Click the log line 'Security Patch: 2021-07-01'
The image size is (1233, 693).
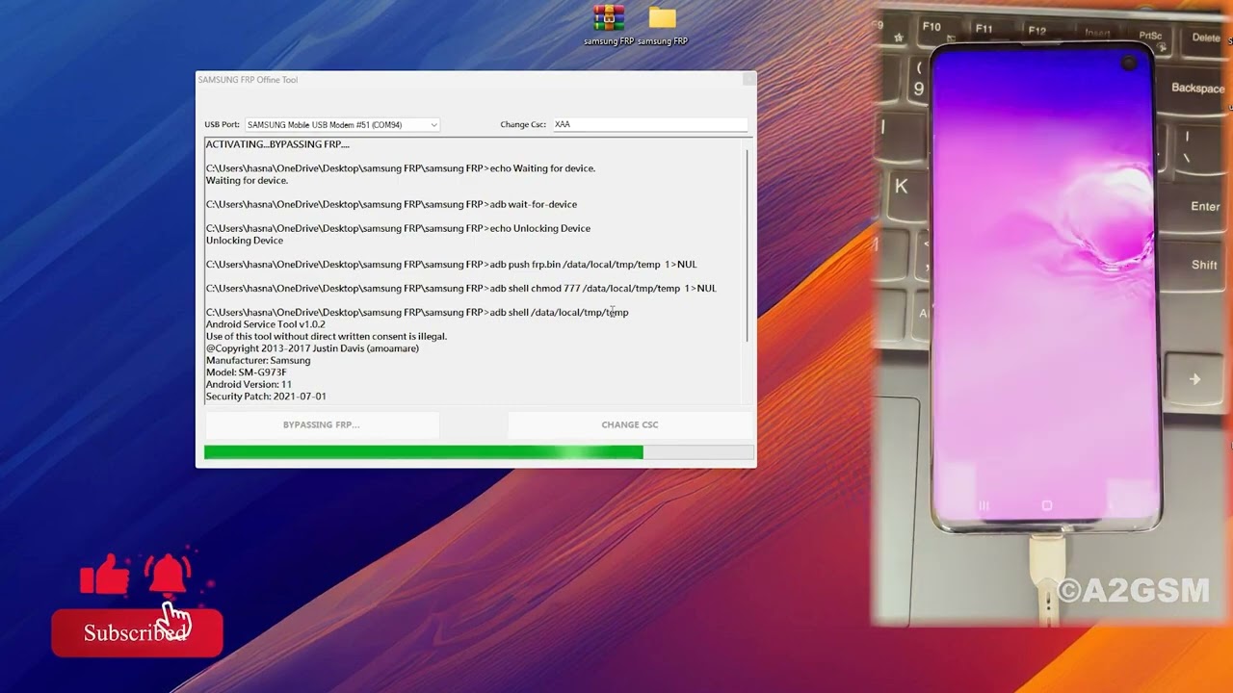pos(266,397)
